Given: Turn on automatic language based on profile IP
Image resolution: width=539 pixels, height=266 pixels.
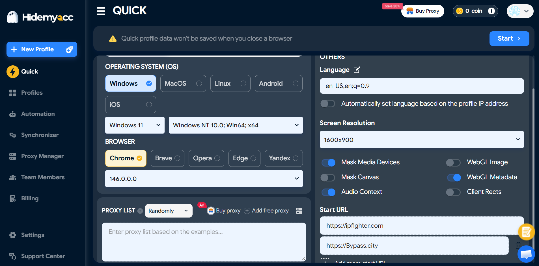Looking at the screenshot, I should [x=328, y=103].
